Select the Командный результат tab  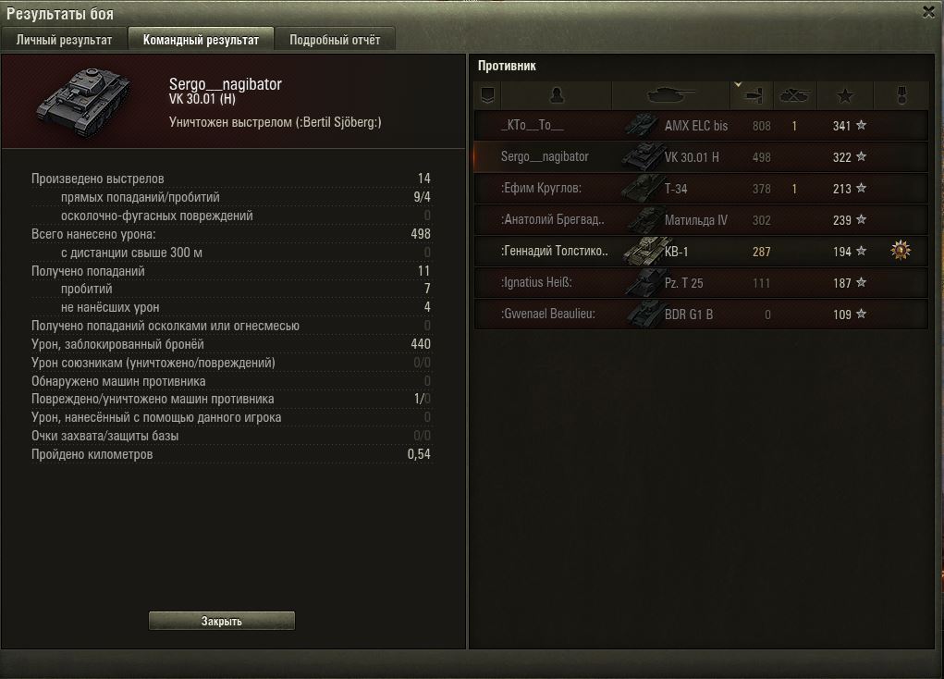pyautogui.click(x=201, y=40)
